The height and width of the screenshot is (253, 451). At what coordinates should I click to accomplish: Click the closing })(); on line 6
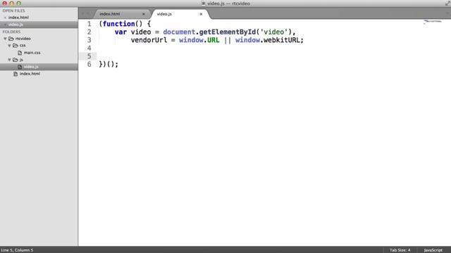click(109, 64)
